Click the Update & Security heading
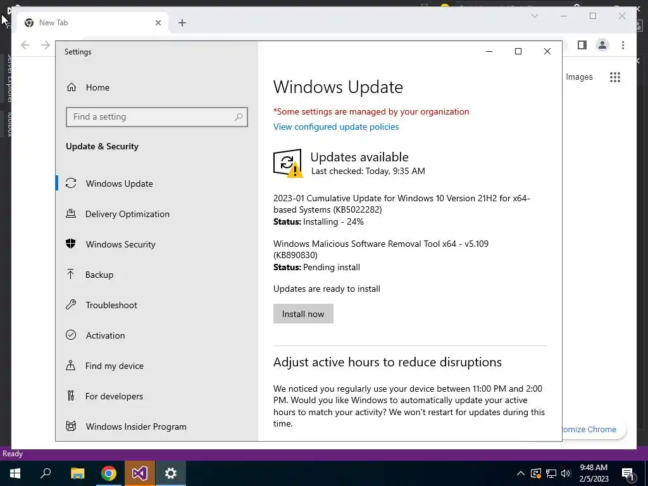 click(x=102, y=146)
